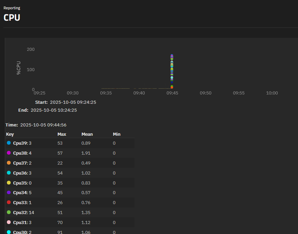Click the magenta Cpu38 legend dot
298x234 pixels.
click(9, 153)
